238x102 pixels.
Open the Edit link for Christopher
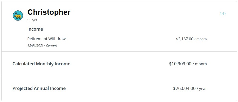[x=223, y=14]
